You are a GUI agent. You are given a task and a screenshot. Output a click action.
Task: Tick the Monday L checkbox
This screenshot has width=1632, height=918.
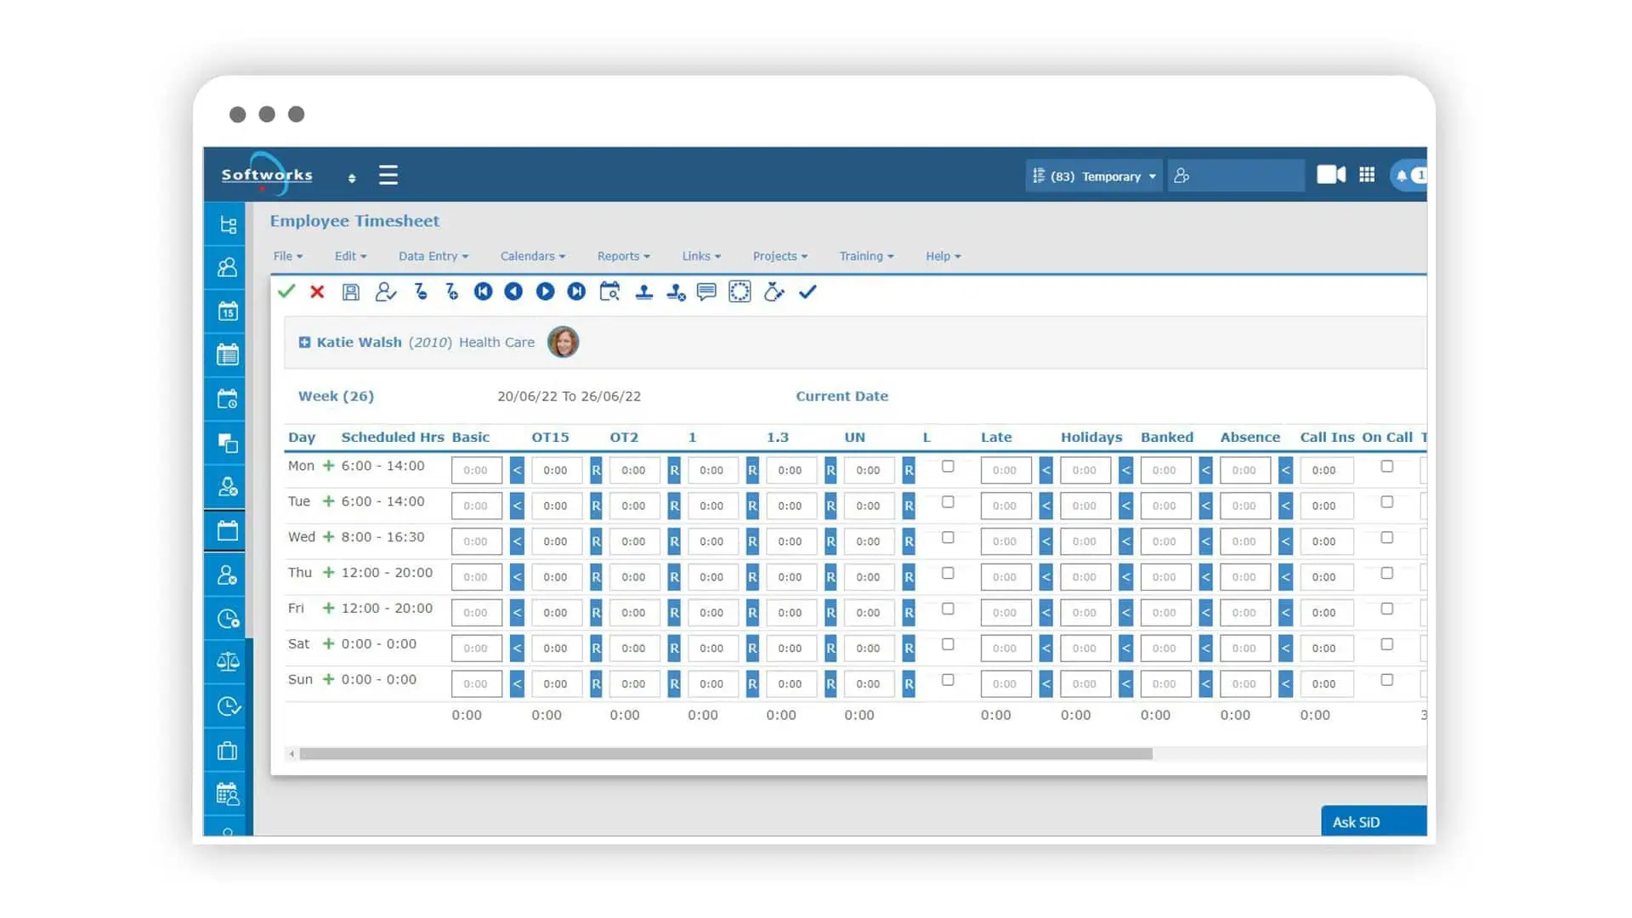tap(948, 467)
